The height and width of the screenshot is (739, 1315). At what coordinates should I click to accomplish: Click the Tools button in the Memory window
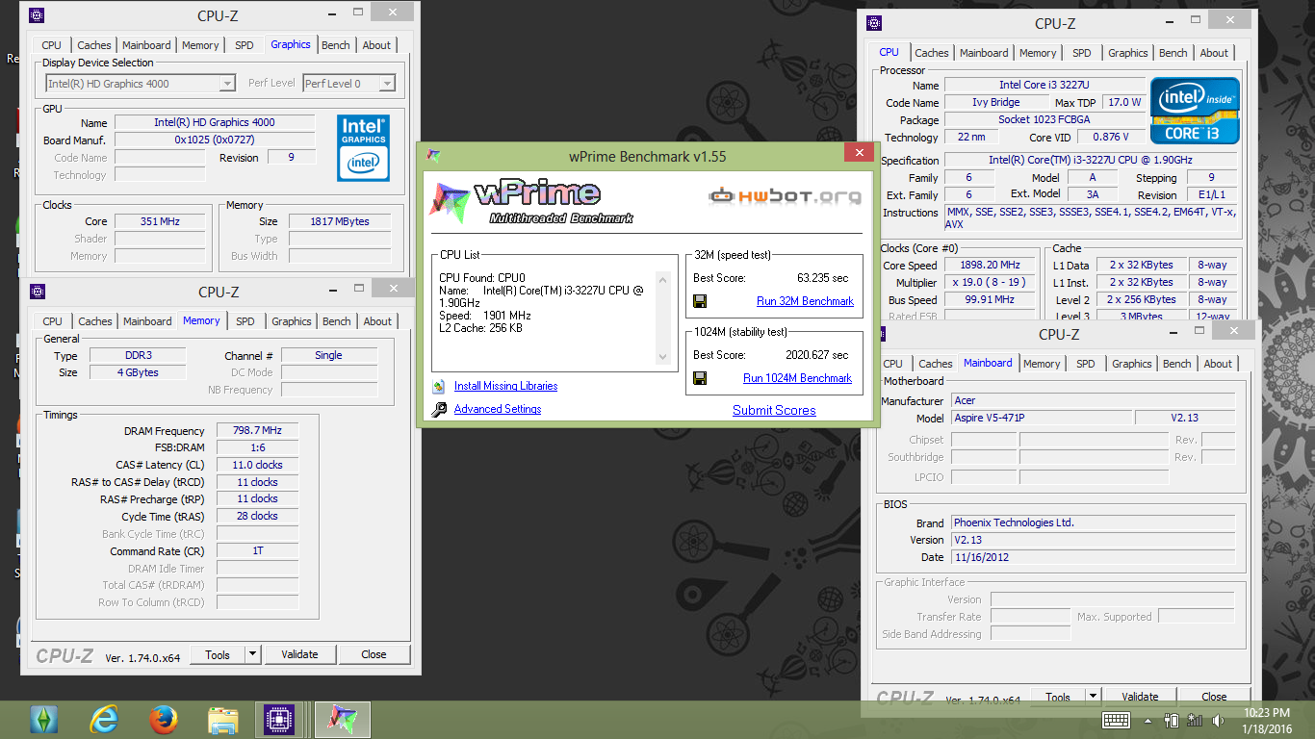[x=218, y=654]
